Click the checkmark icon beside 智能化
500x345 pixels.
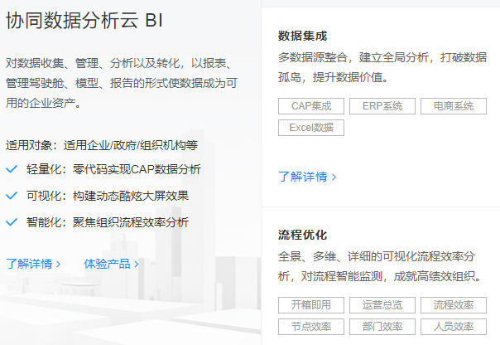(11, 222)
